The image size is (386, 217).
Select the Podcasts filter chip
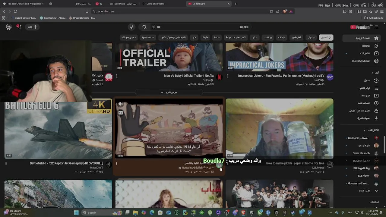coord(268,38)
